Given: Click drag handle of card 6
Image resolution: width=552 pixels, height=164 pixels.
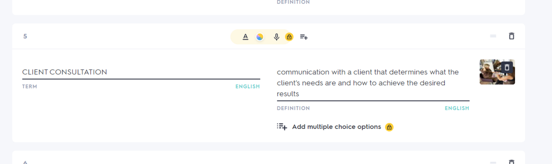Looking at the screenshot, I should 493,162.
